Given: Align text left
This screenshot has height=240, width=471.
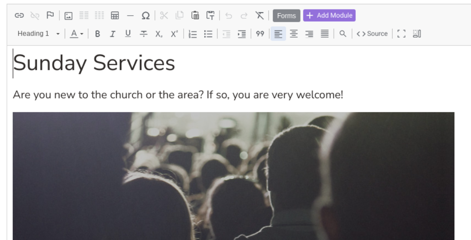Looking at the screenshot, I should [x=278, y=34].
